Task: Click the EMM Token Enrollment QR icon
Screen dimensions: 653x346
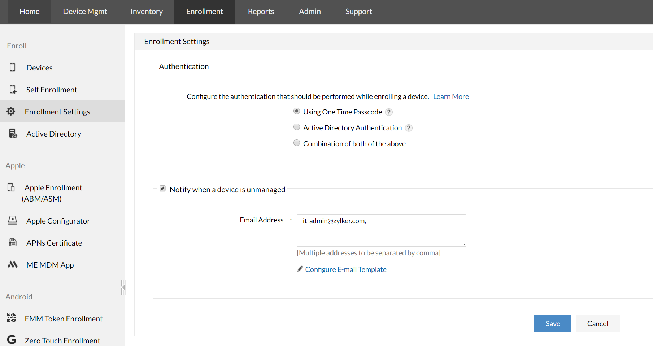Action: [12, 318]
